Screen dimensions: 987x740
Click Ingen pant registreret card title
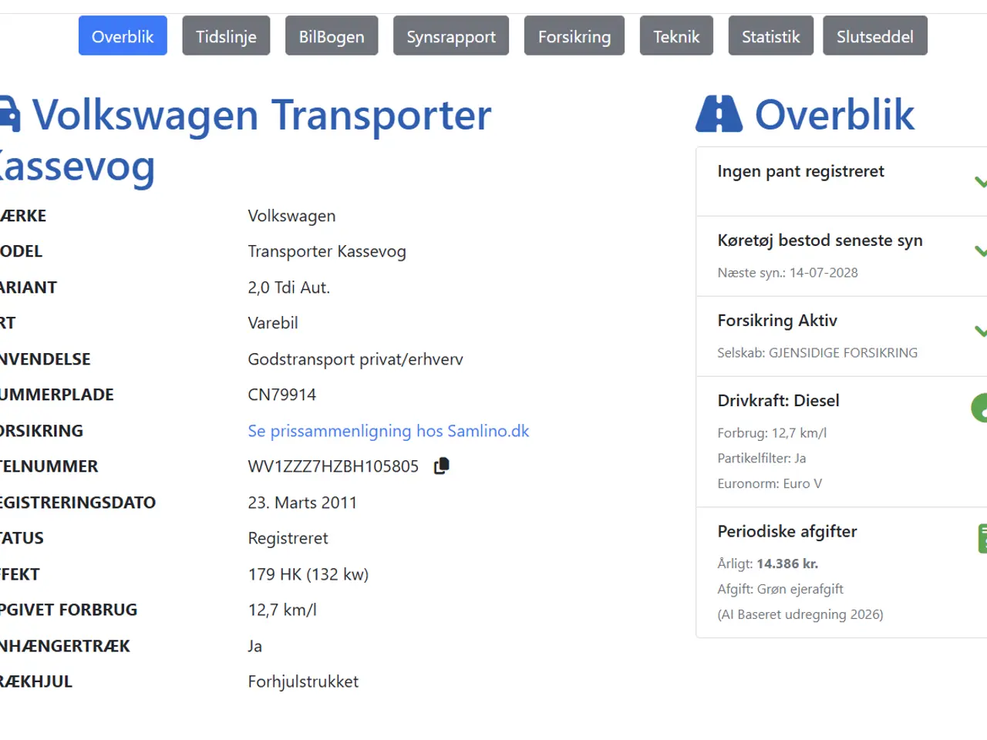click(x=800, y=171)
